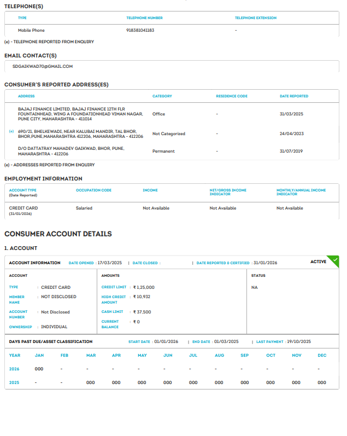The width and height of the screenshot is (347, 436).
Task: Click the 2026 year row label
Action: 14,369
